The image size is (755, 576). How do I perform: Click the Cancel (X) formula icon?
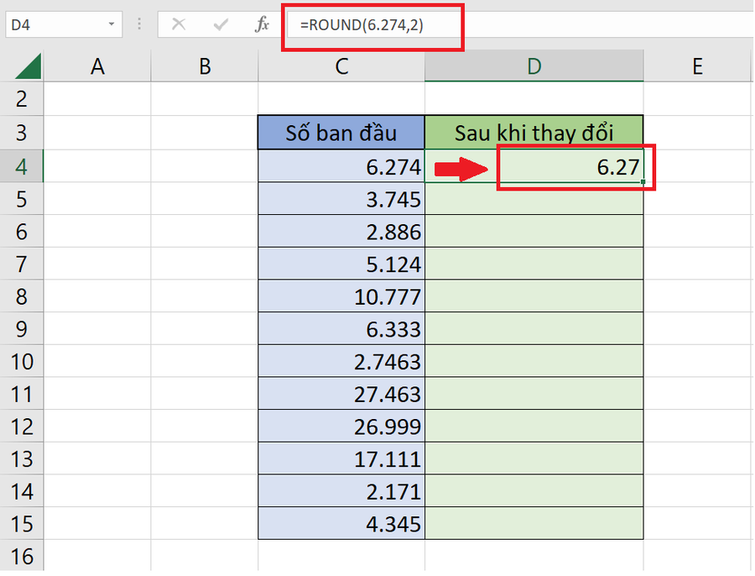pyautogui.click(x=179, y=24)
